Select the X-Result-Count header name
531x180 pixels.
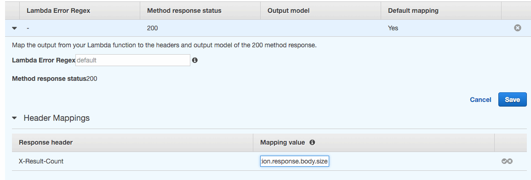(41, 161)
